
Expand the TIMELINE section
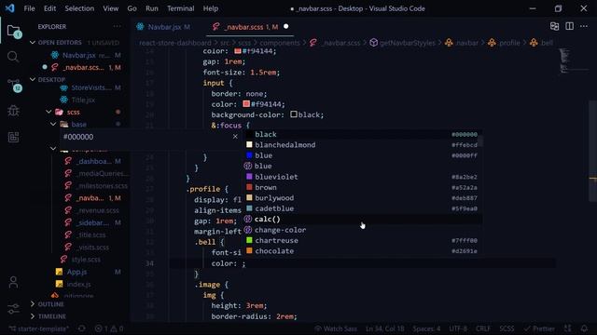click(33, 316)
